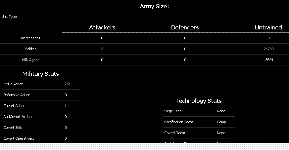Click the Military Stats heading

[x=40, y=74]
